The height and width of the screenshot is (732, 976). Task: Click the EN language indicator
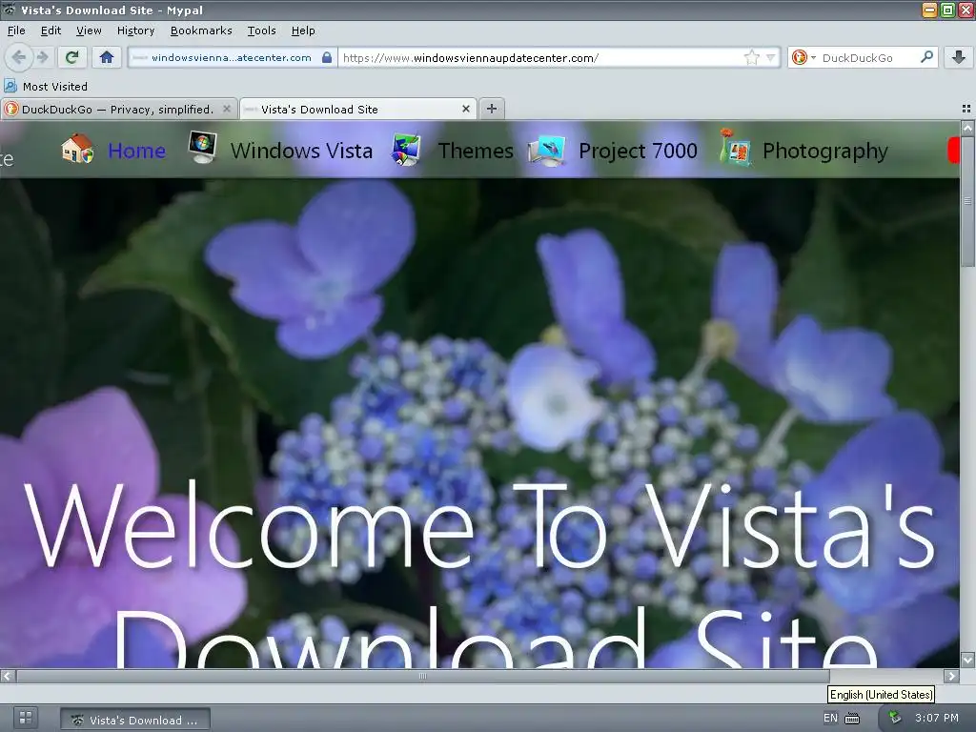(830, 718)
